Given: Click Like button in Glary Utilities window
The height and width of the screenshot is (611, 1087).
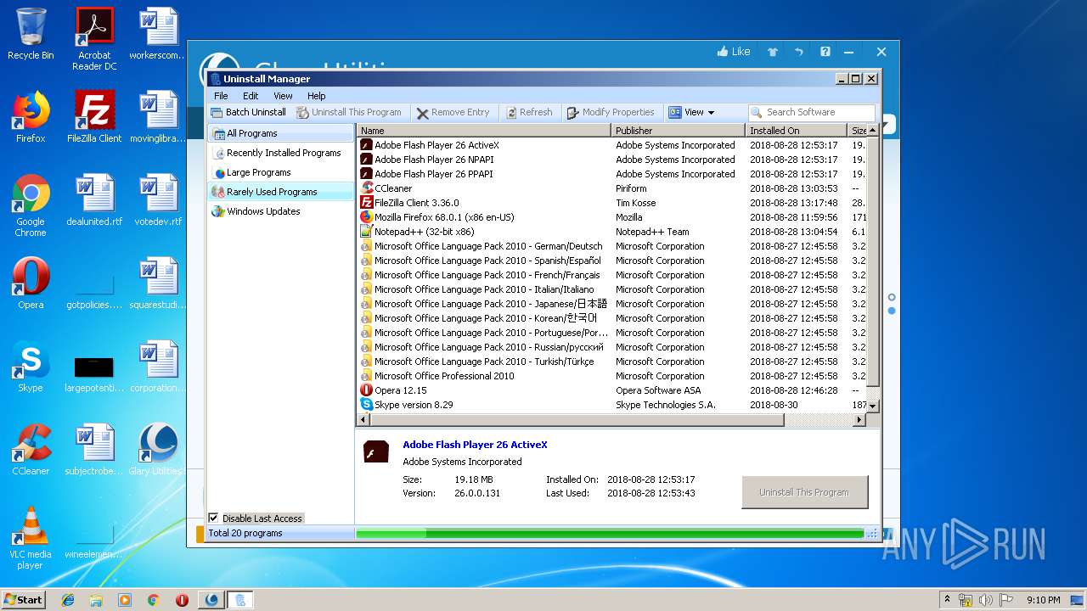Looking at the screenshot, I should (734, 52).
